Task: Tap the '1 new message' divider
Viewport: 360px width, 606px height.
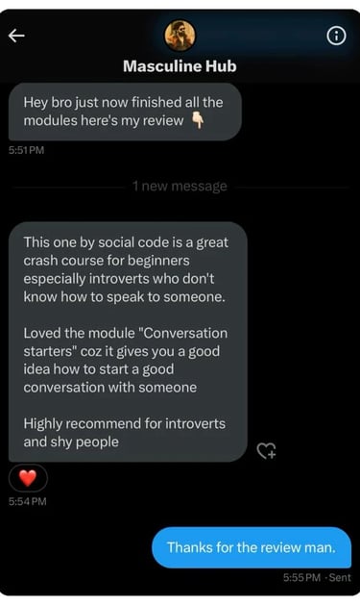Action: [x=180, y=187]
